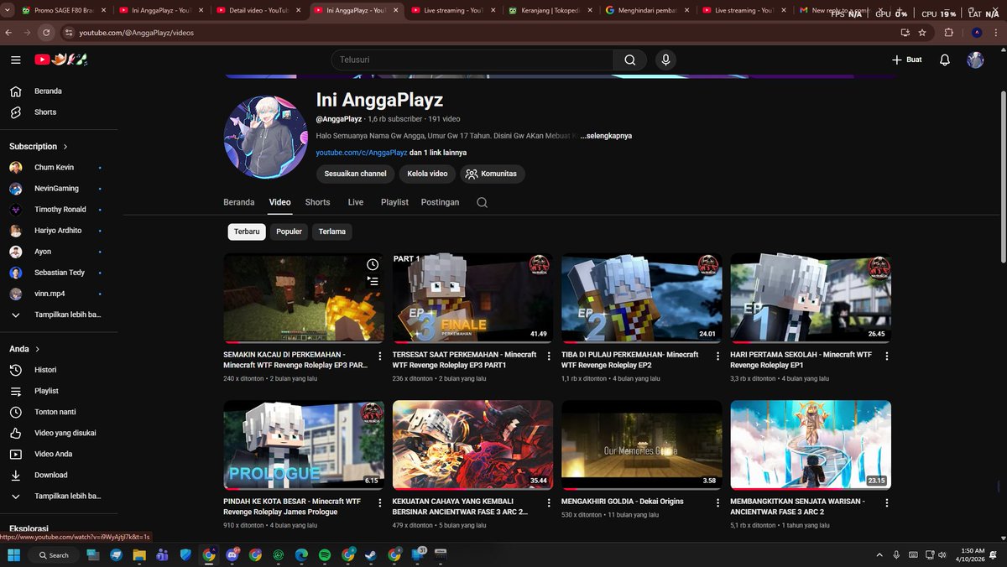Open the channel search magnifier icon
Viewport: 1007px width, 567px height.
coord(483,202)
